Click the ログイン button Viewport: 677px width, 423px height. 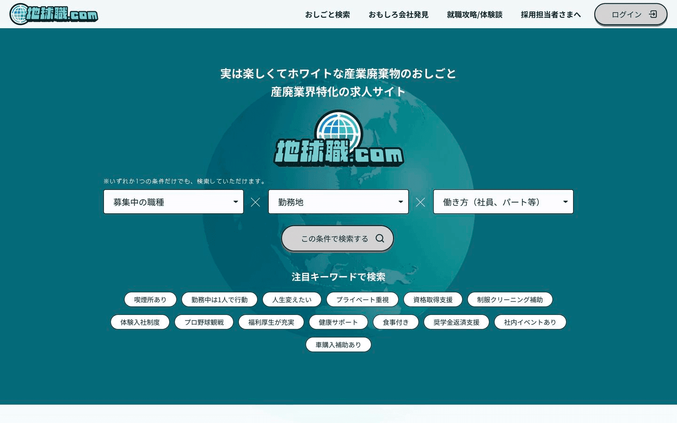tap(631, 14)
